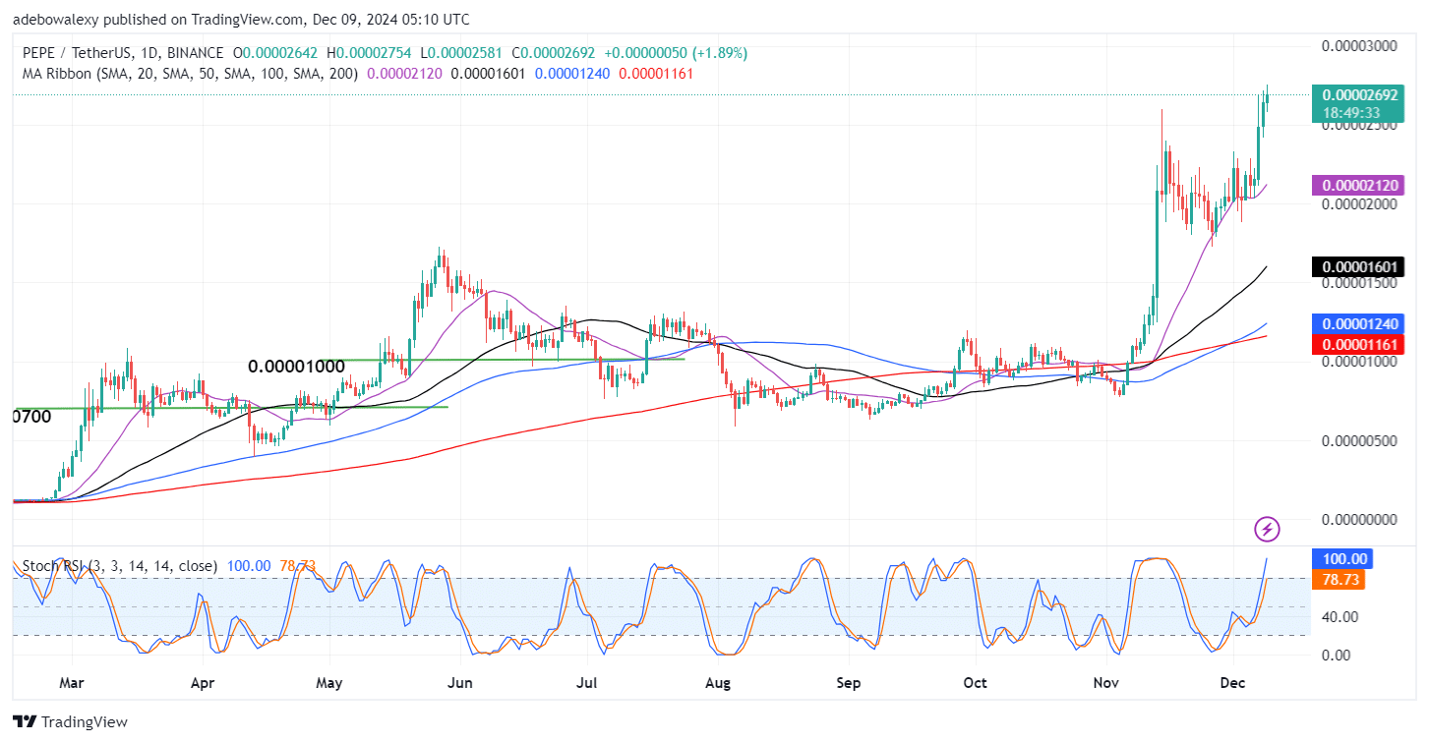Screen dimensions: 1429x743
Task: Click the 40.00 Stoch RSI axis label
Action: (1340, 617)
